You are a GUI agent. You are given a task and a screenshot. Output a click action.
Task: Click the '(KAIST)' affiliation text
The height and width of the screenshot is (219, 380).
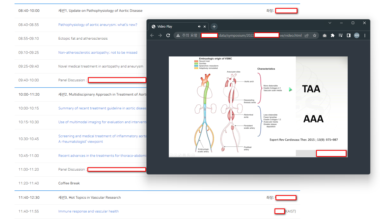[x=291, y=211]
